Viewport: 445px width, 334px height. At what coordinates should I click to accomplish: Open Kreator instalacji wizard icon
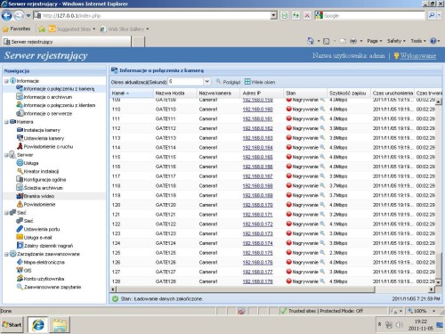[20, 171]
